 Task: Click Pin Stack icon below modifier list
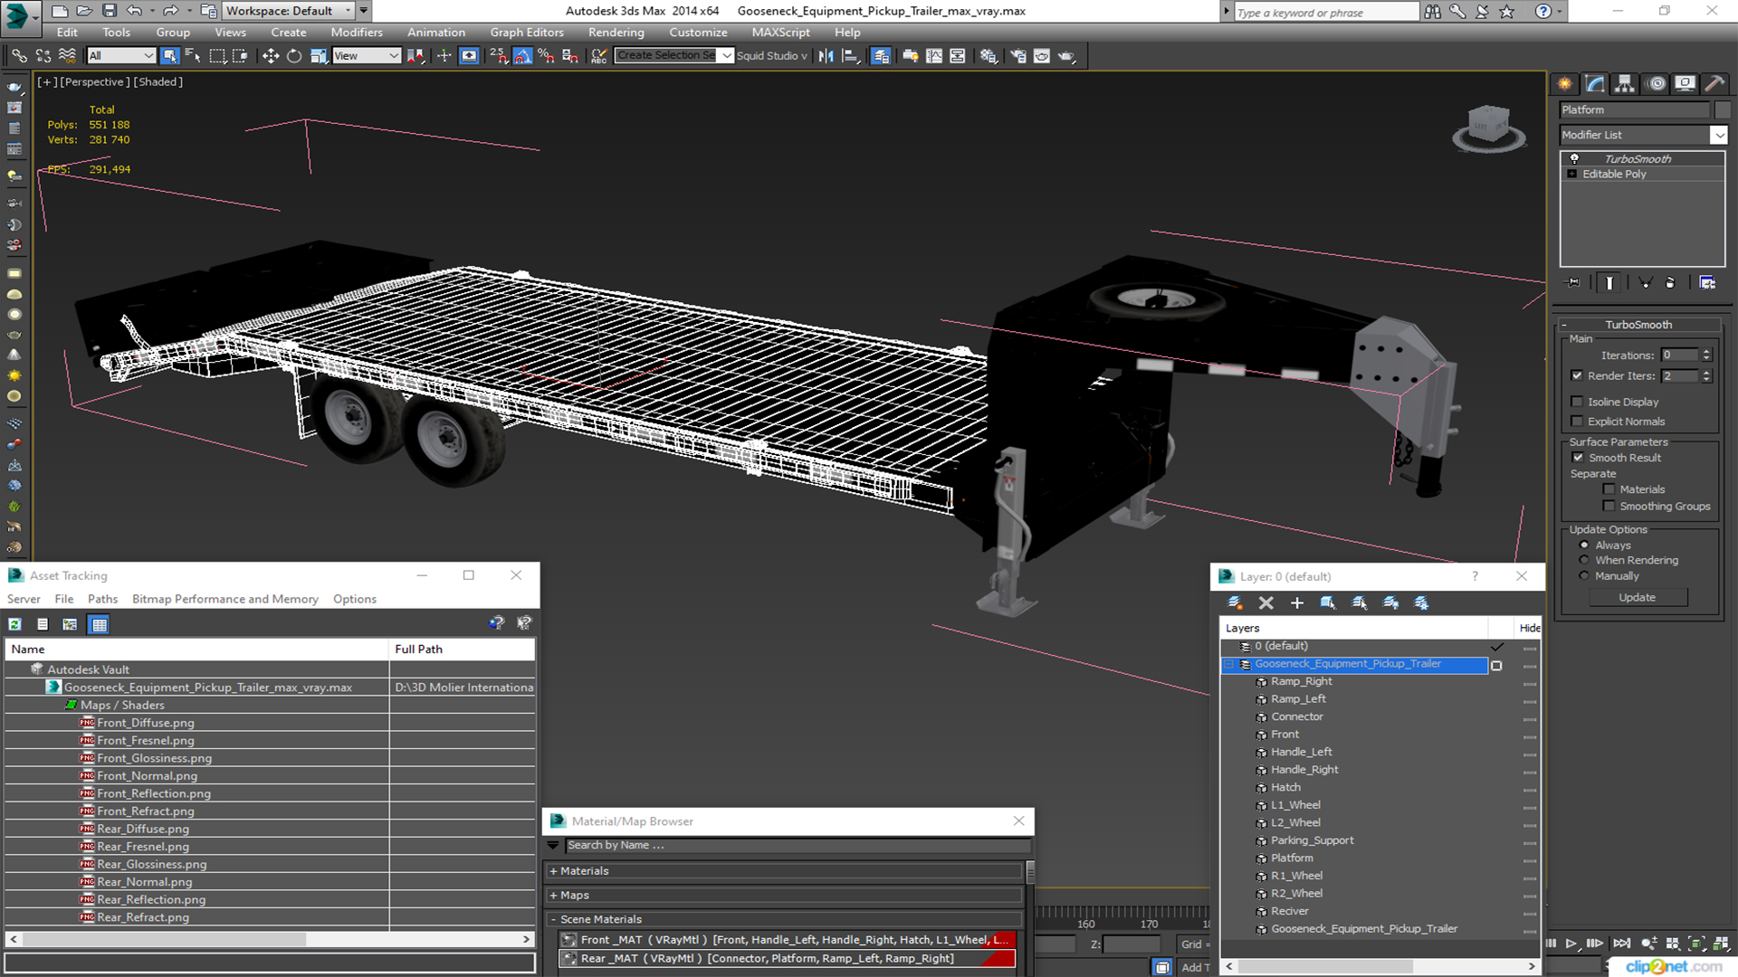1573,283
